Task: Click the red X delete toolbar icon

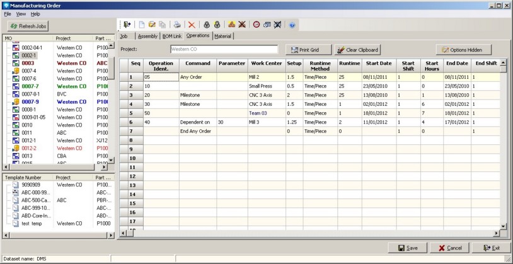Action: [192, 25]
